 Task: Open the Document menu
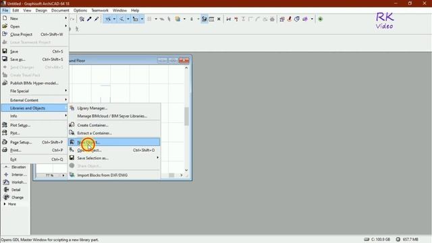(60, 11)
